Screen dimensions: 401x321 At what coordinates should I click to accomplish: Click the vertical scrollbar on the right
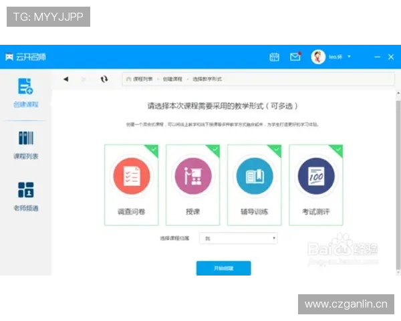[398, 185]
